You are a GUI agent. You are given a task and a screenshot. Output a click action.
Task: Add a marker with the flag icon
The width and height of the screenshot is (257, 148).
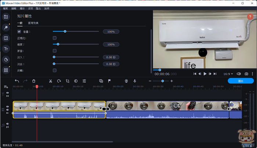(x=109, y=81)
